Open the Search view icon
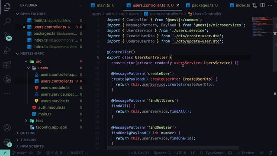 pyautogui.click(x=7, y=21)
